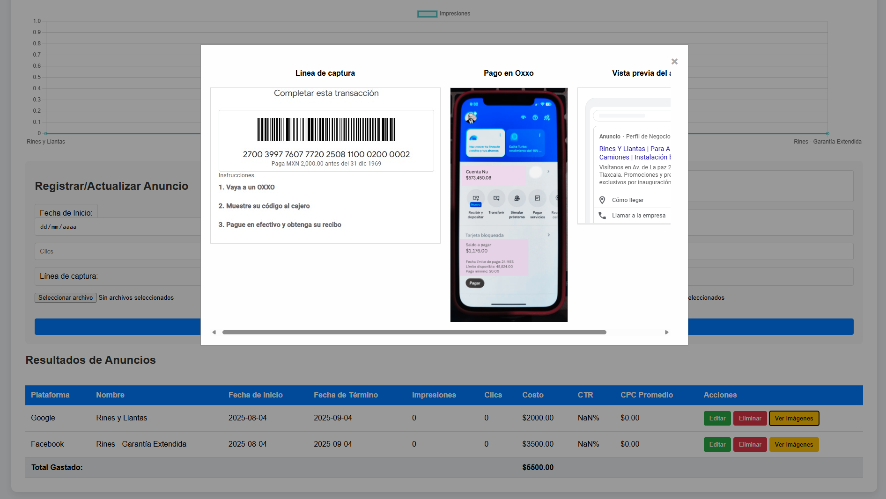Click the Fecha de Inicio date field
The image size is (886, 499).
(118, 227)
